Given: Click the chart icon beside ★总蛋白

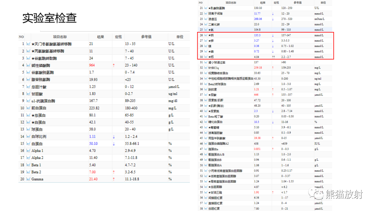Looking at the screenshot, I should click(x=28, y=115).
